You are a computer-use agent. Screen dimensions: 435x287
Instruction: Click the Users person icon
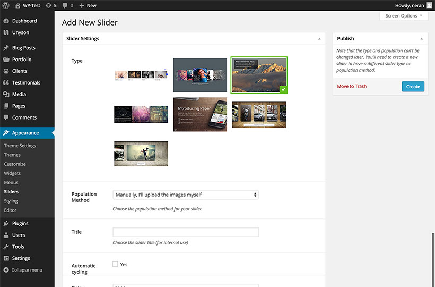click(x=6, y=235)
